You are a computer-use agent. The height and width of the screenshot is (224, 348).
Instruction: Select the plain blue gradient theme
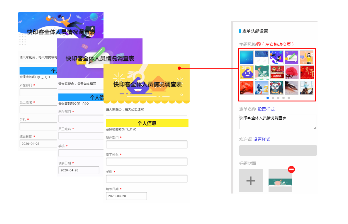pos(247,57)
